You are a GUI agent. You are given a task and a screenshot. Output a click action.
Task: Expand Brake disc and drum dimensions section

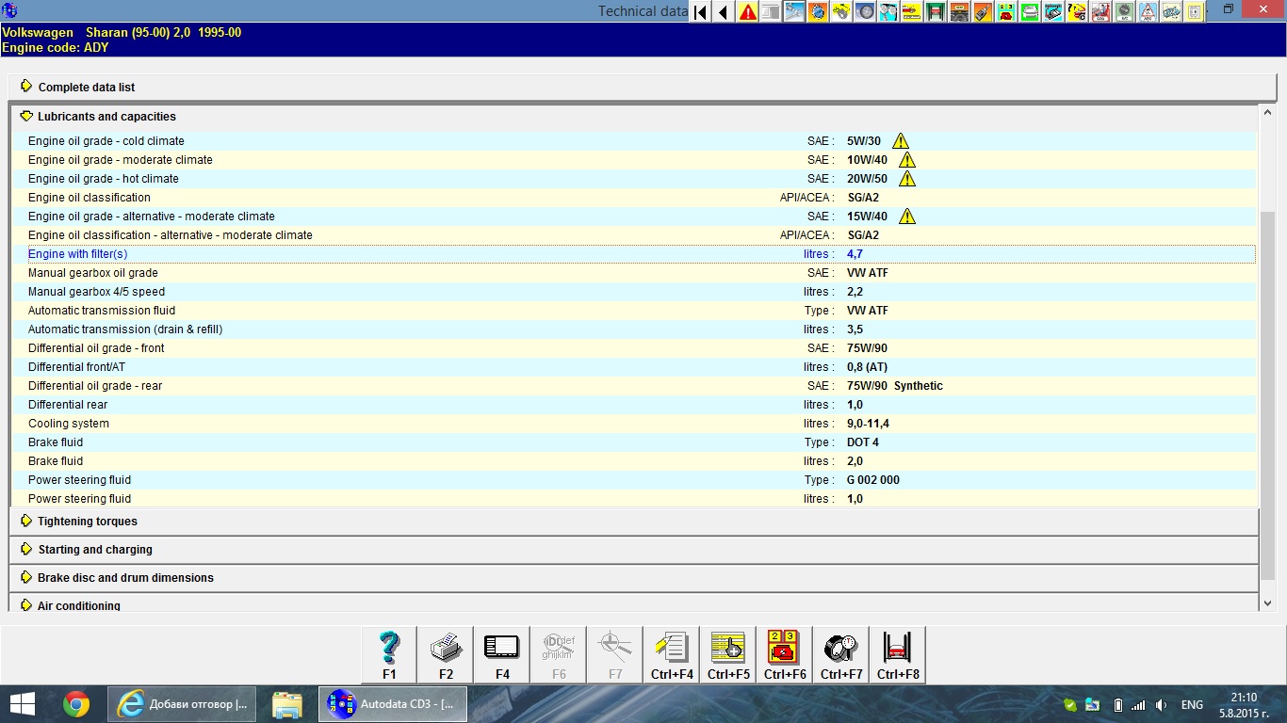[124, 578]
